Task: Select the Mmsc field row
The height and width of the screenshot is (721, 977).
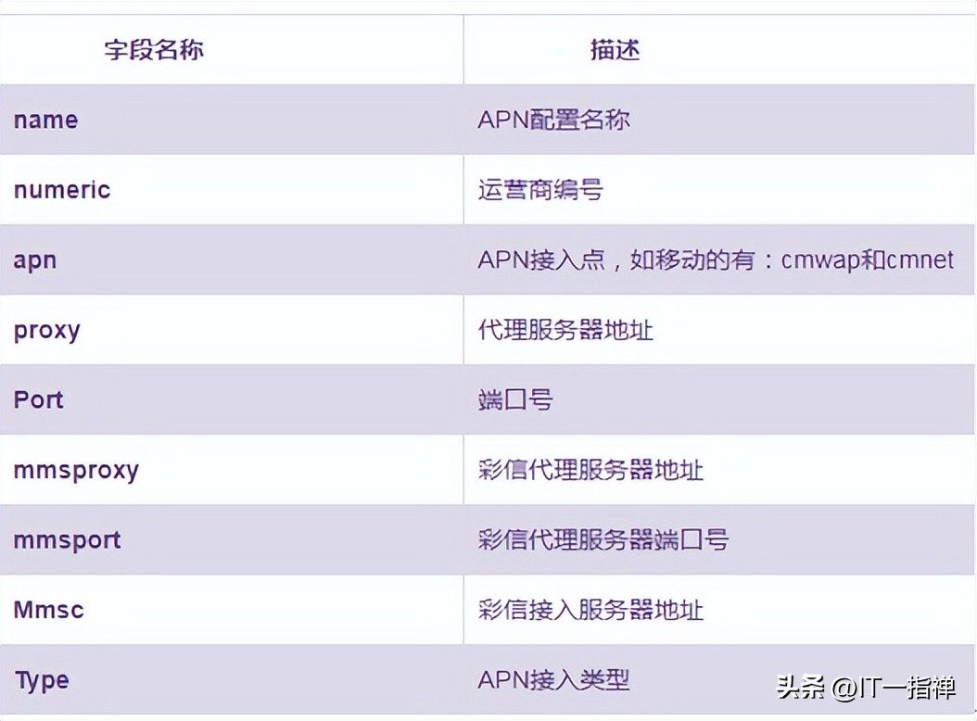Action: 48,610
